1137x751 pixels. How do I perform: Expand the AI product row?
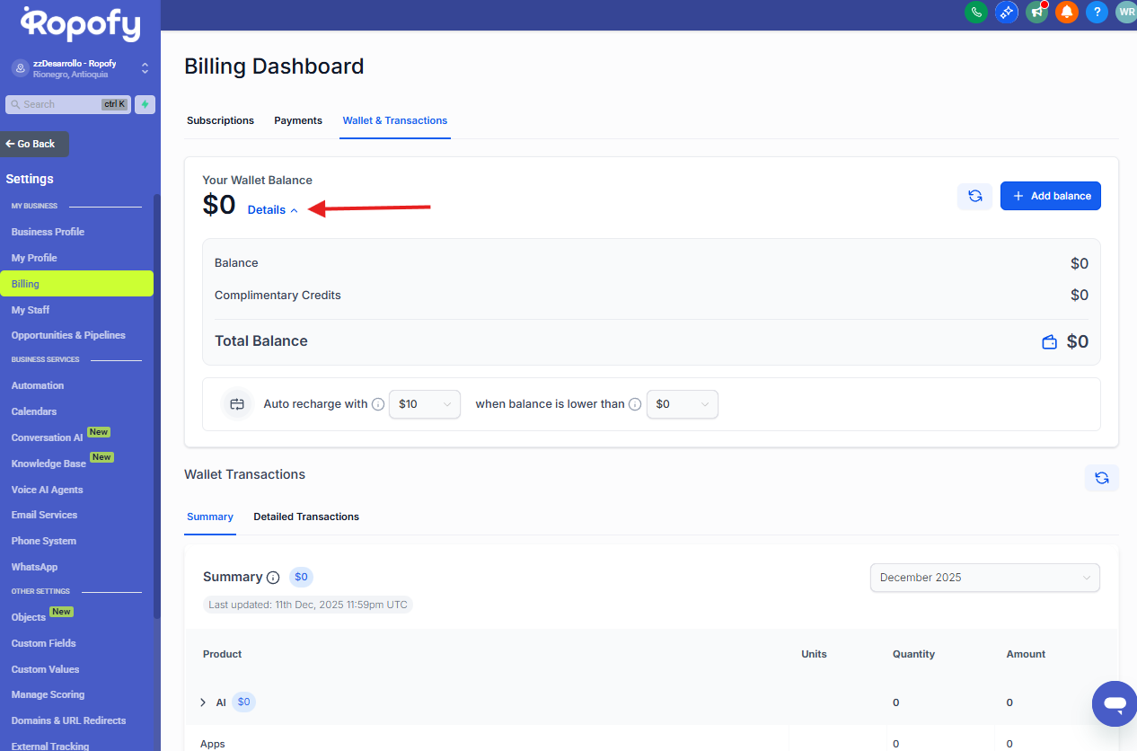coord(203,702)
